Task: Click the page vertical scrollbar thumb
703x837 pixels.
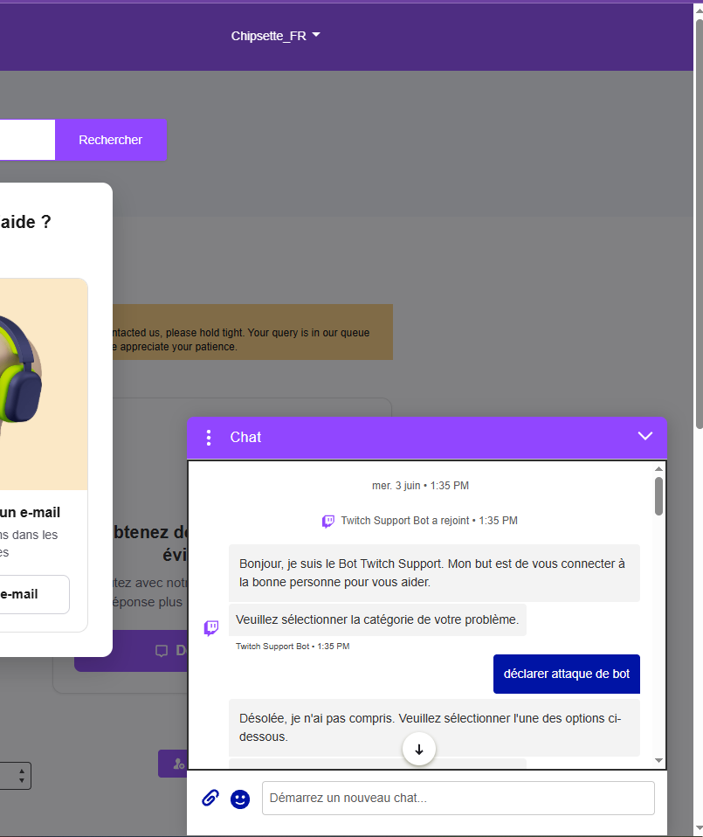Action: 699,225
